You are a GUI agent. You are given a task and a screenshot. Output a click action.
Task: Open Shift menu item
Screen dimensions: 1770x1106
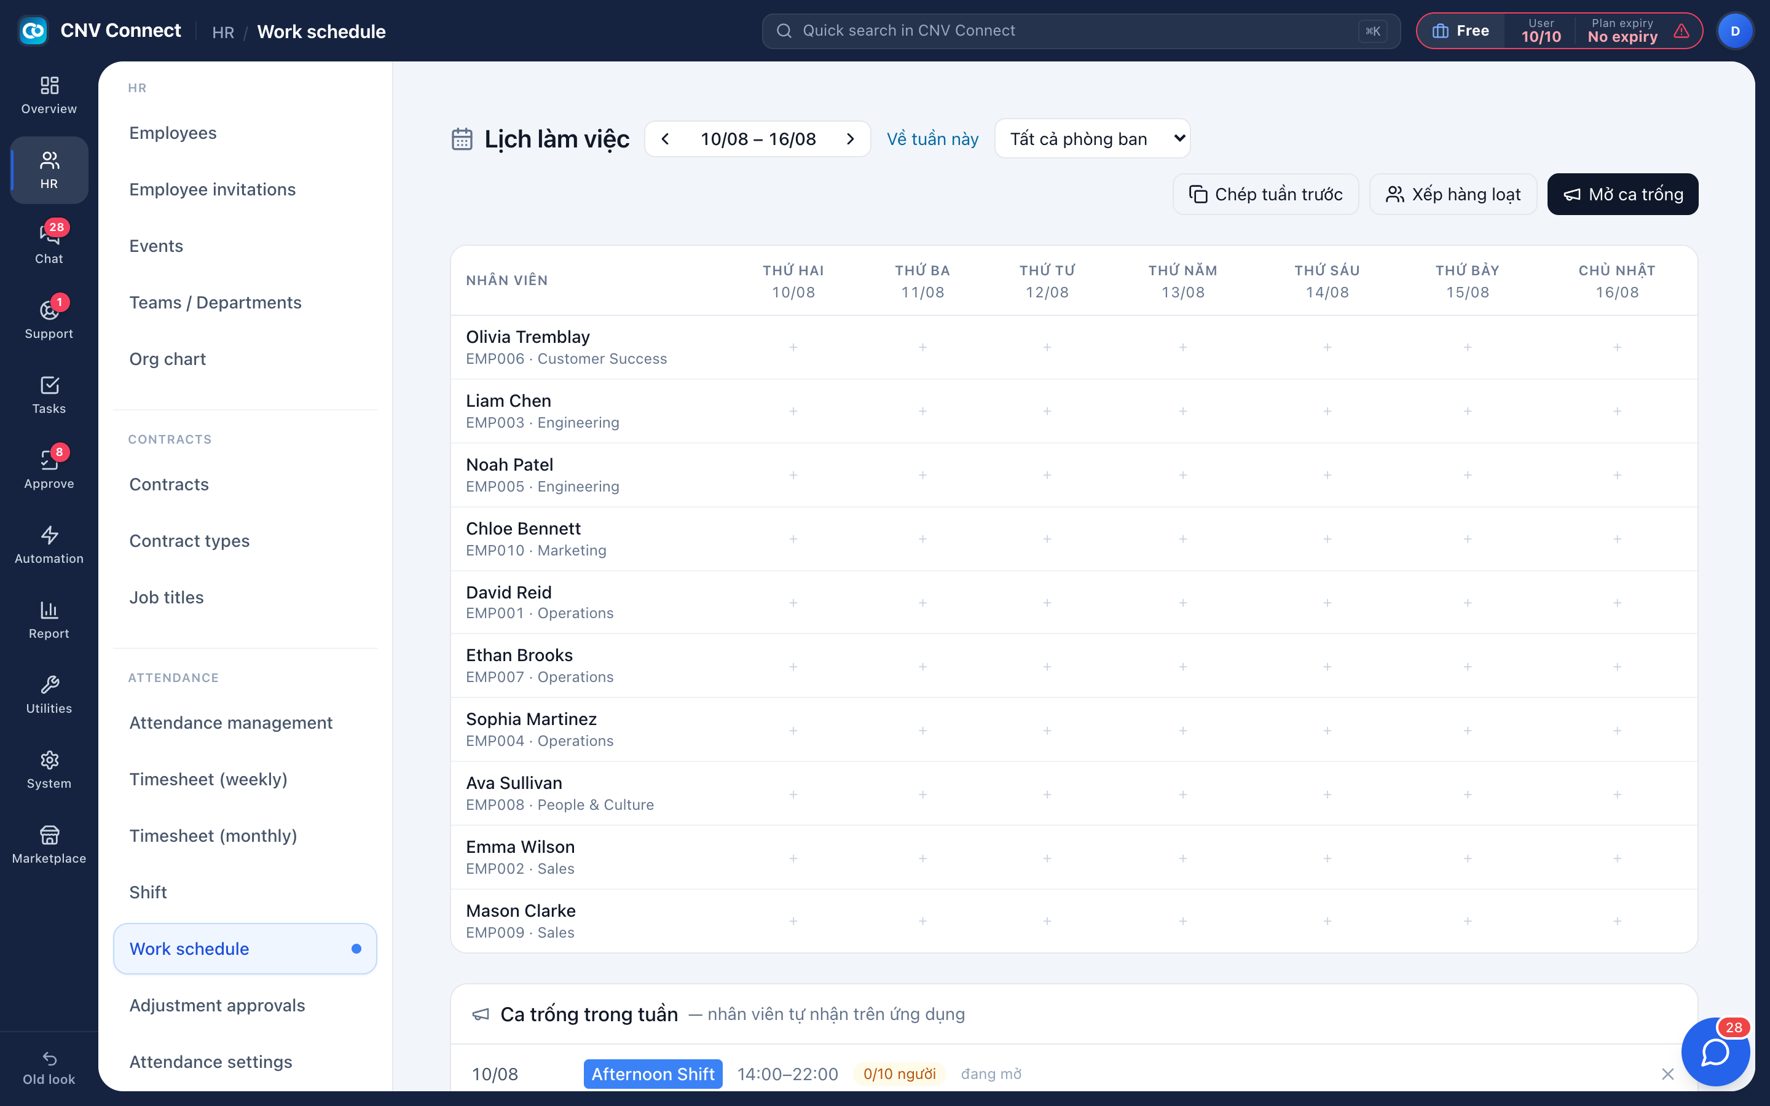pos(245,892)
